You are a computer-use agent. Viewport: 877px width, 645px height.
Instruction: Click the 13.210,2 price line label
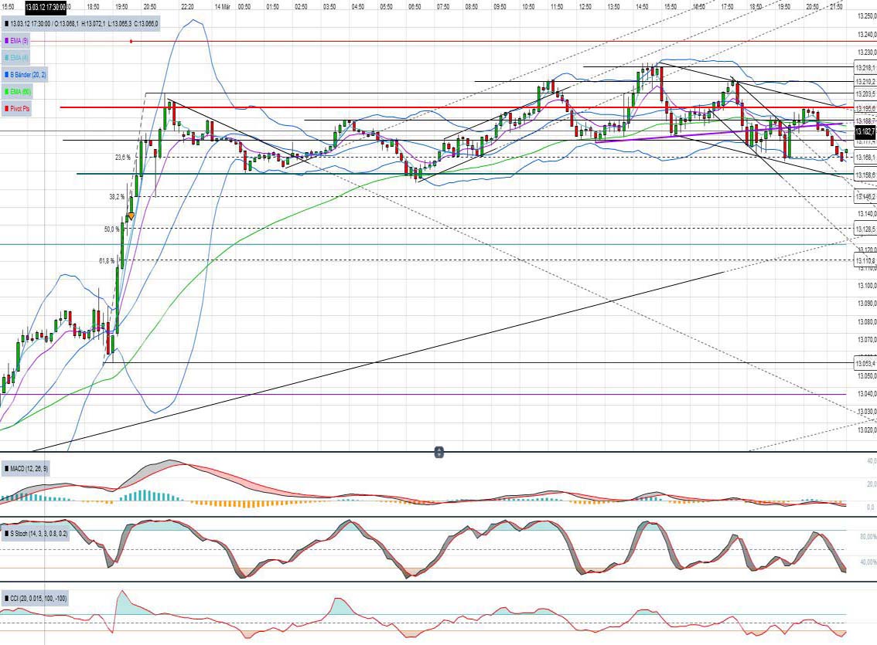[865, 82]
